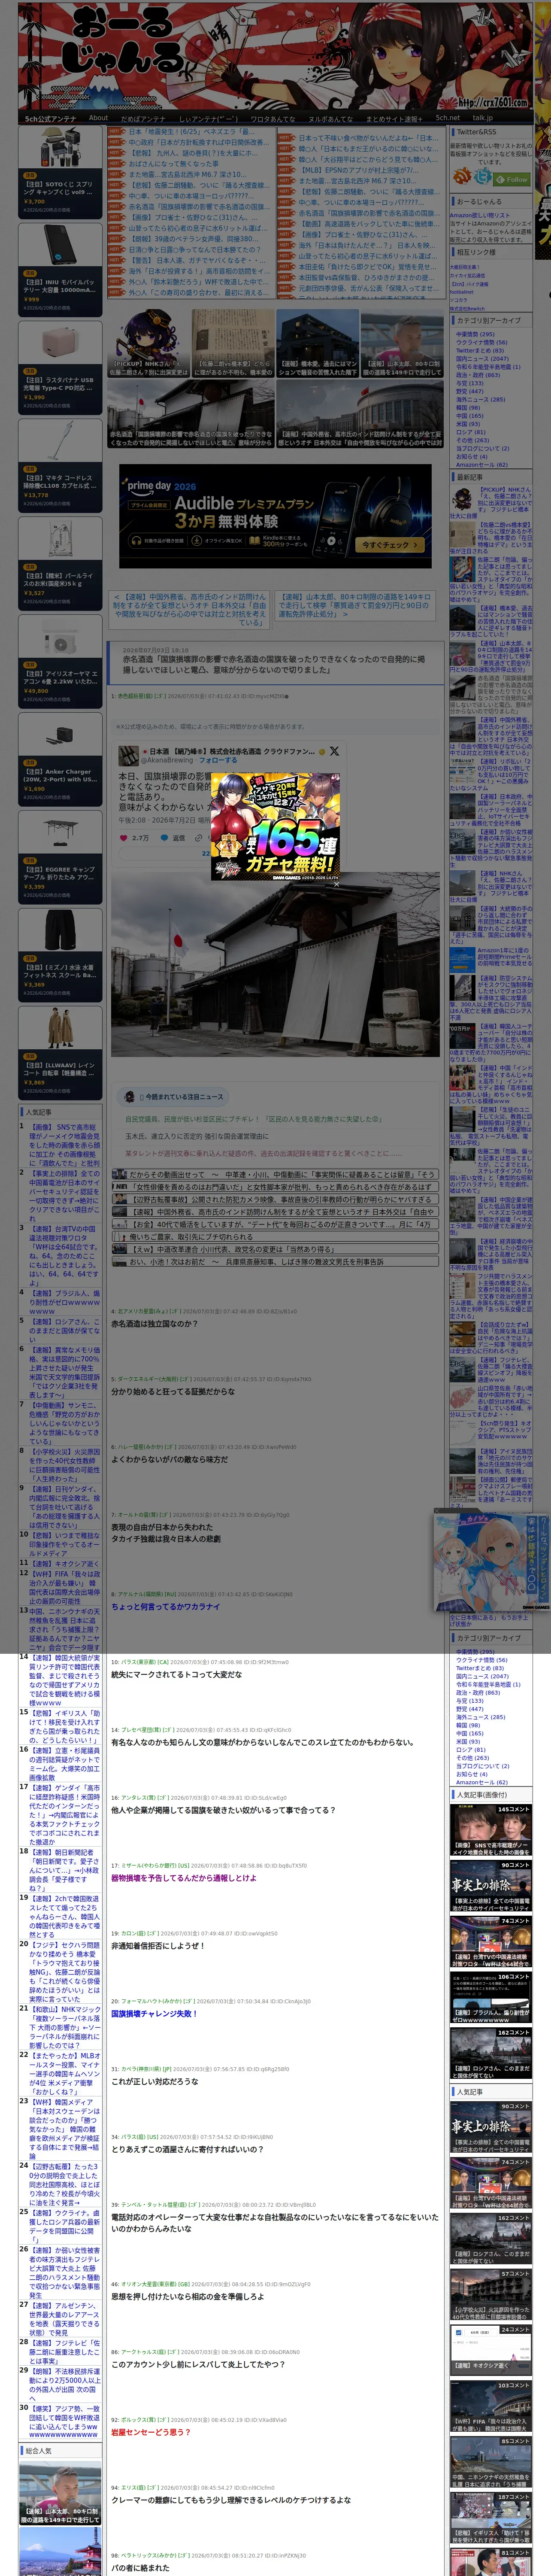Click the reply bubble icon on the tweet
Image resolution: width=551 pixels, height=2576 pixels.
(164, 838)
